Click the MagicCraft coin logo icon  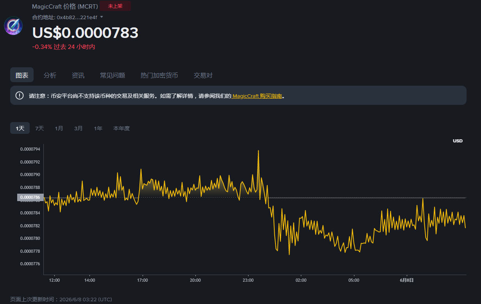[13, 26]
